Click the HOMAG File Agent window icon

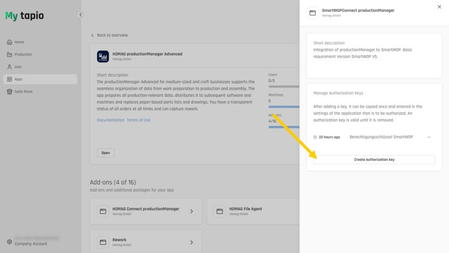click(x=219, y=211)
